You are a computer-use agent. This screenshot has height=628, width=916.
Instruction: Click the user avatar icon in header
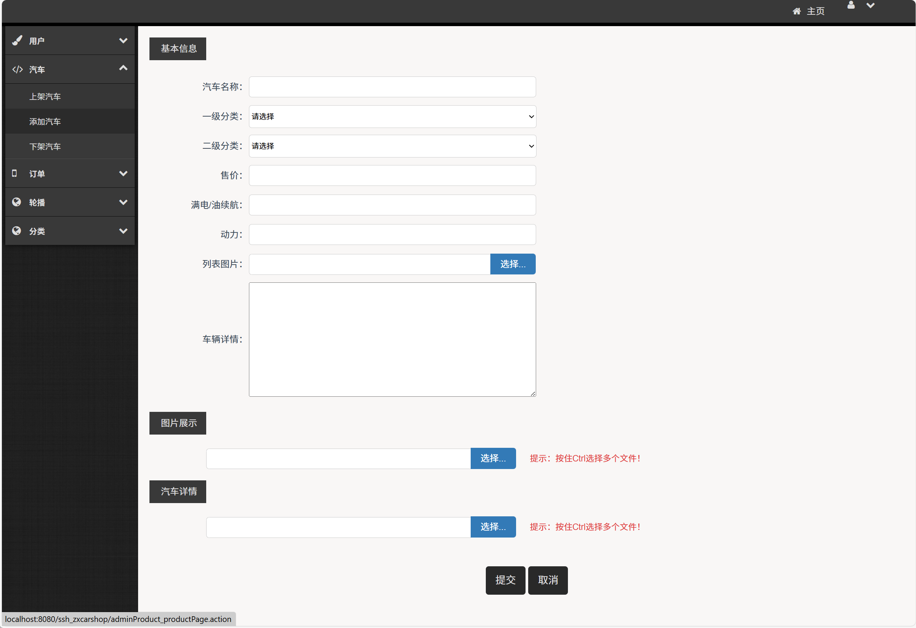(x=851, y=5)
